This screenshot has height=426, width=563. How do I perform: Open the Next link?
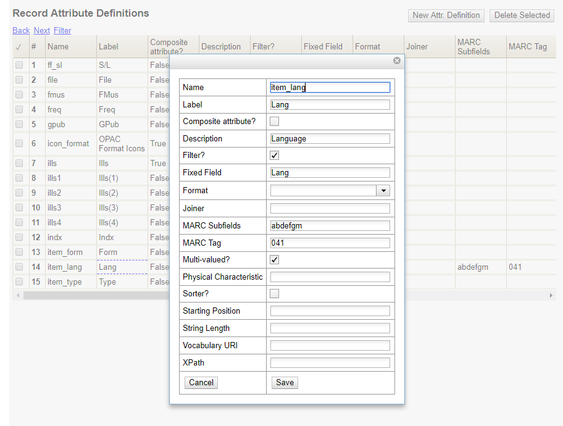[x=41, y=30]
